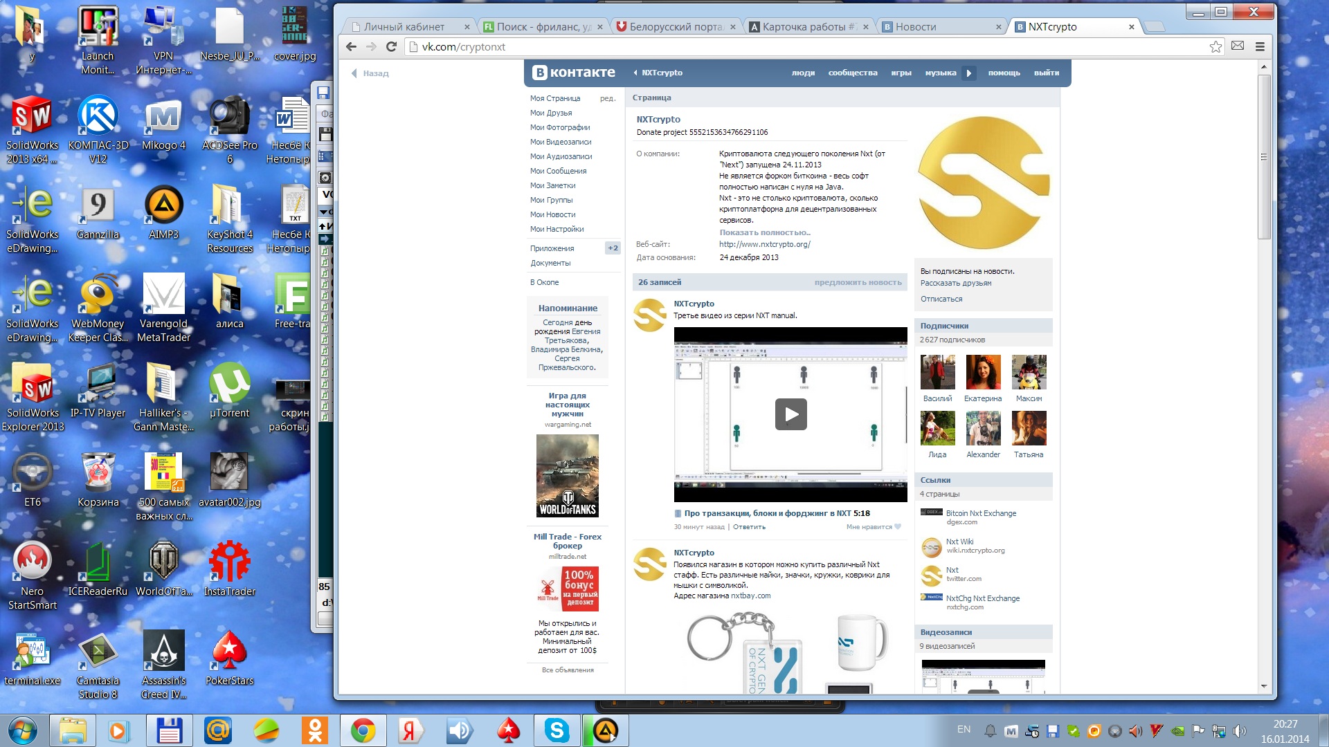Click Рассказать друзьям link

tap(955, 283)
